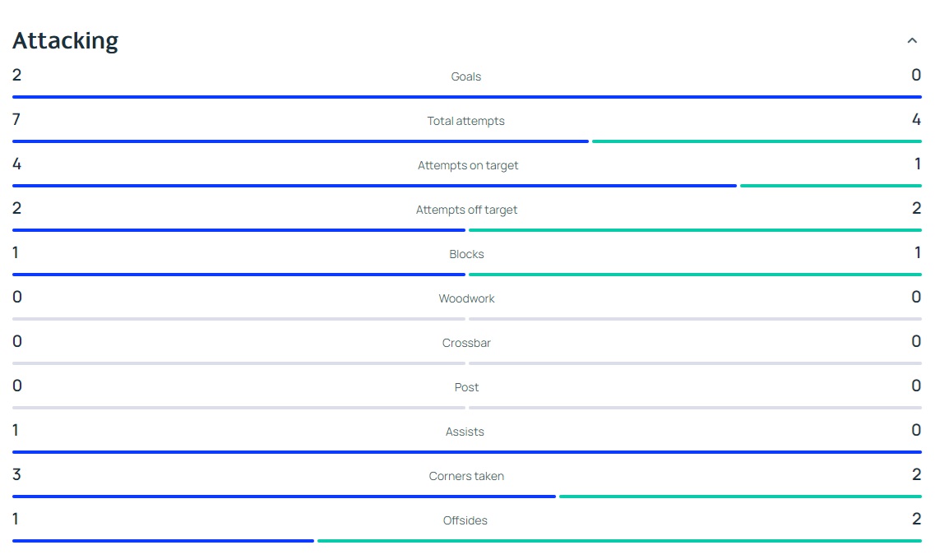
Task: Click the Total attempts label
Action: tap(465, 121)
